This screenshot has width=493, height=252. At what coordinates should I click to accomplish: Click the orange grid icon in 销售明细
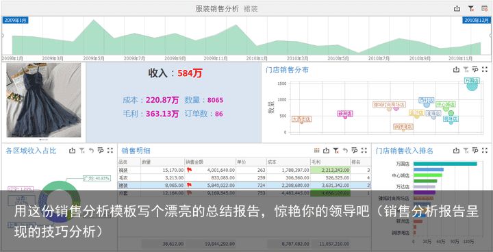(316, 151)
